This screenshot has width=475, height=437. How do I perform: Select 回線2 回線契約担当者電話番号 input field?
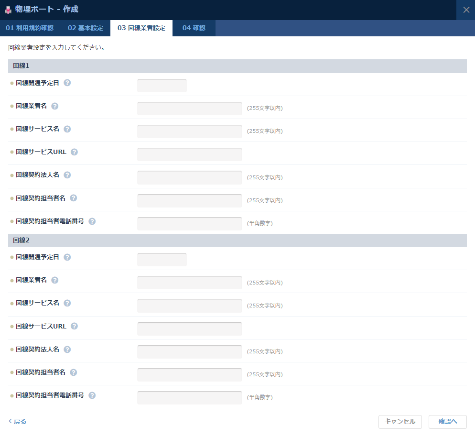point(189,398)
